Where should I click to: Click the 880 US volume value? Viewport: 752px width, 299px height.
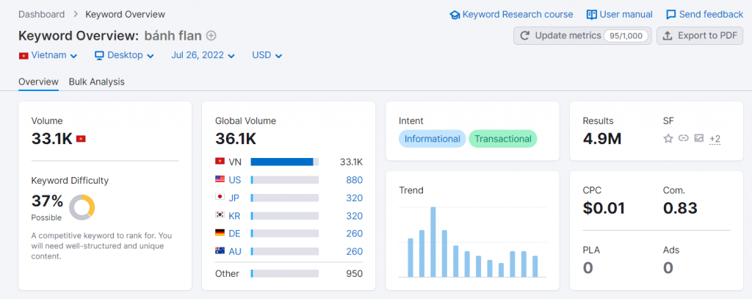click(355, 180)
